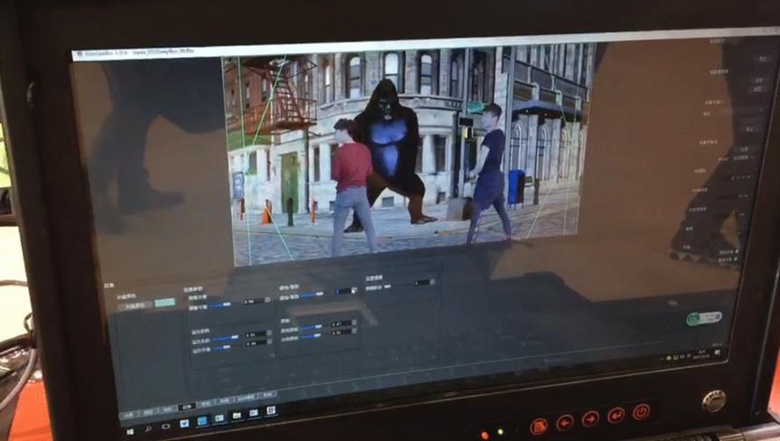This screenshot has height=441, width=780.
Task: Click the value field of the rightmost single slider
Action: coord(423,283)
